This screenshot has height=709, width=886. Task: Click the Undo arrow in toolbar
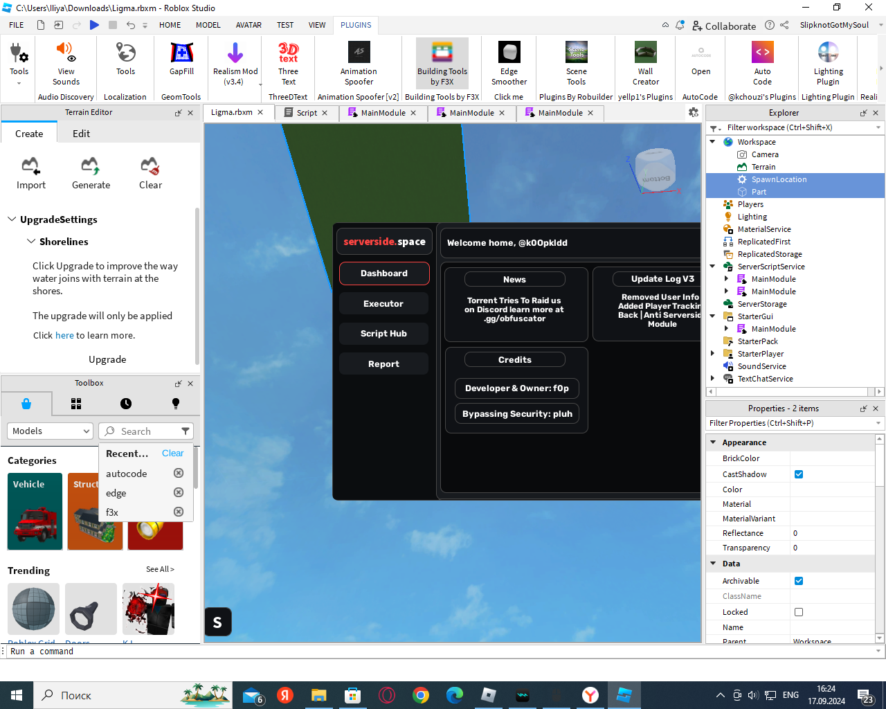[130, 25]
